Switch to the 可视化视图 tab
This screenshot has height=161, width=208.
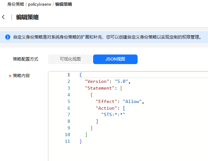[70, 59]
